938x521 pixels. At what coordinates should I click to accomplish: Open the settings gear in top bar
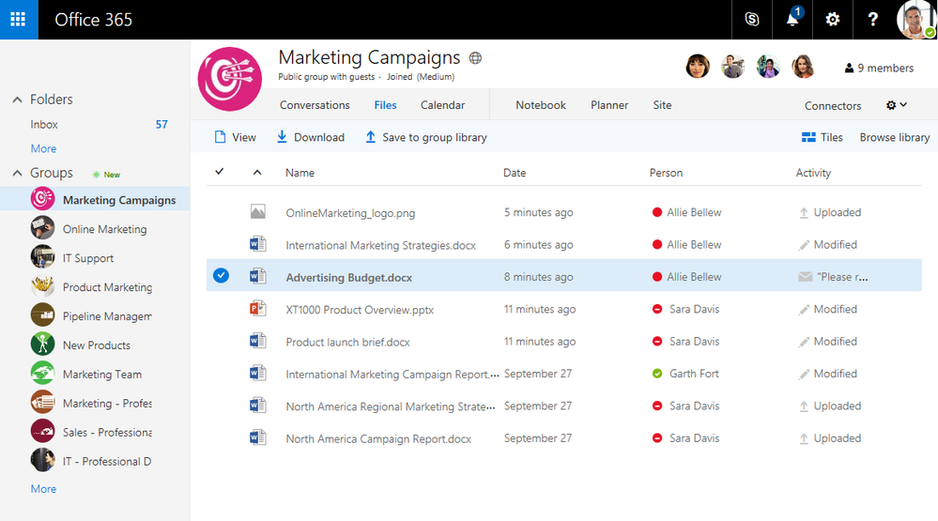point(832,19)
